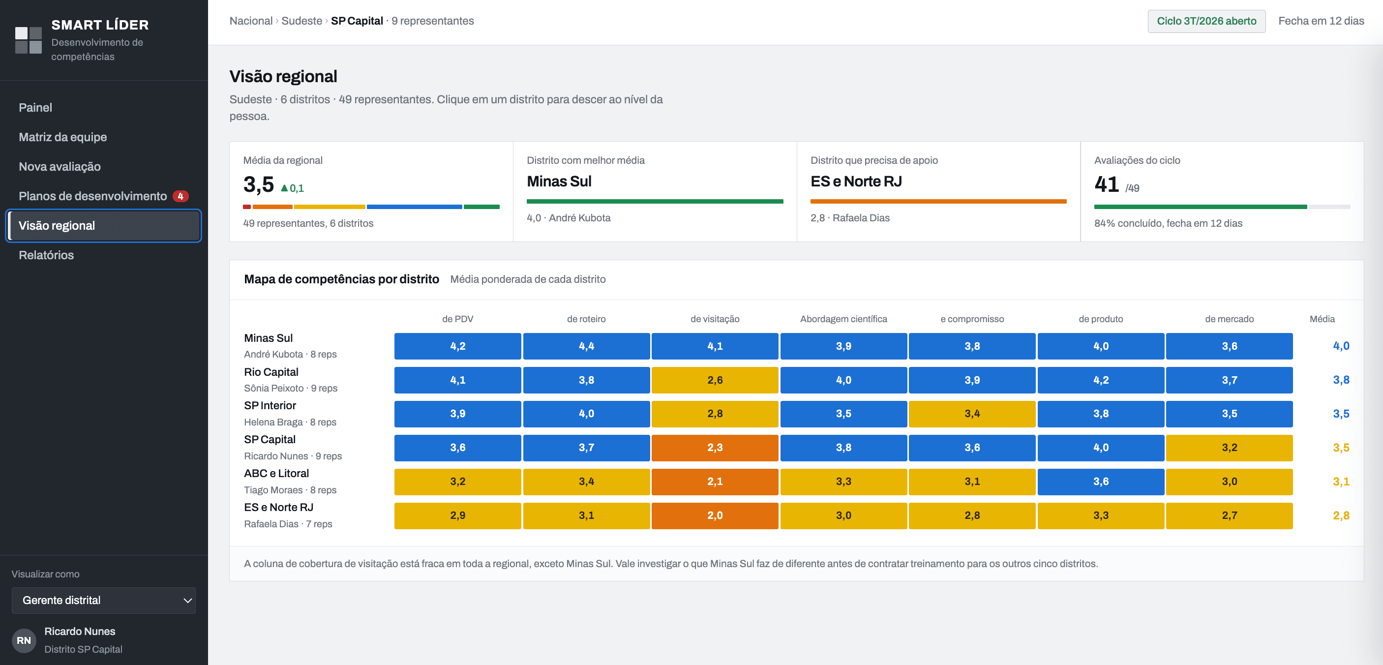Click the Ricardo Nunes profile name
Screen dimensions: 1383x665
click(80, 631)
